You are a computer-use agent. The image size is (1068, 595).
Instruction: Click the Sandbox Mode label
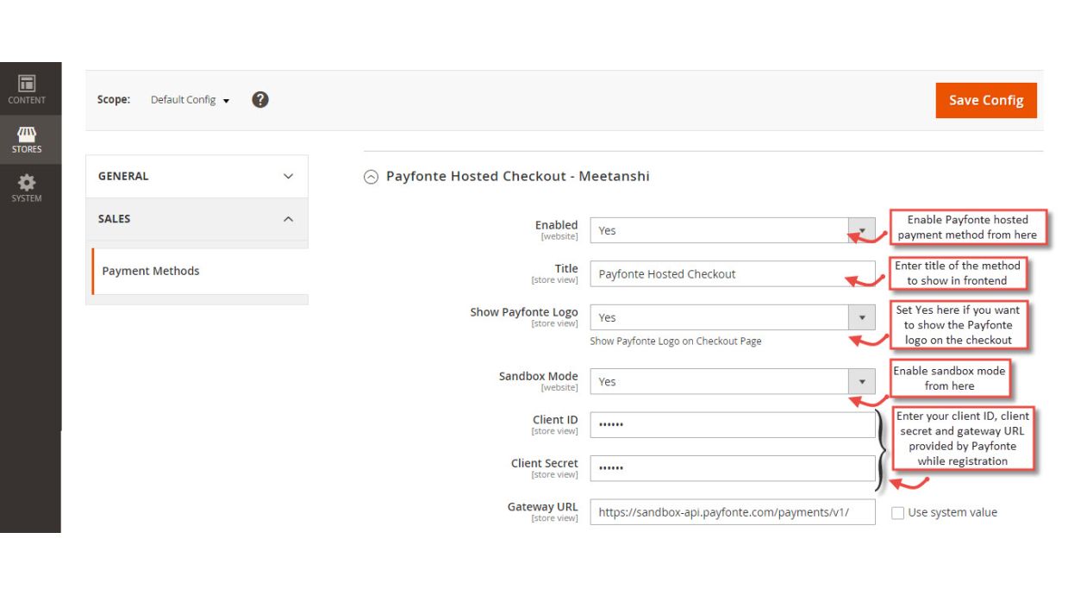pyautogui.click(x=538, y=376)
